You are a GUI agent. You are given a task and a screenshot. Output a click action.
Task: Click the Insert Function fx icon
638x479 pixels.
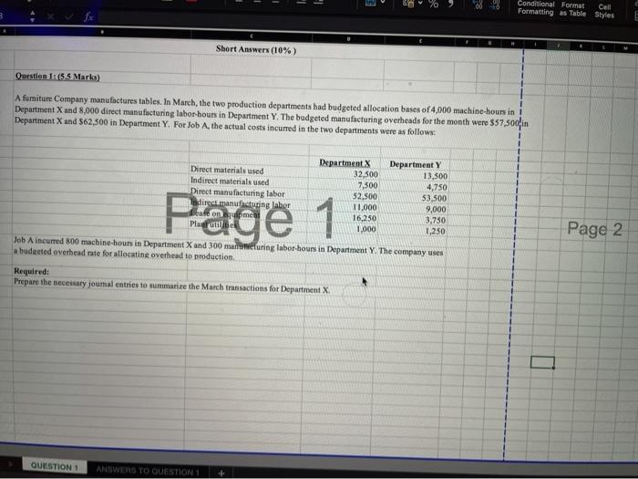click(88, 17)
